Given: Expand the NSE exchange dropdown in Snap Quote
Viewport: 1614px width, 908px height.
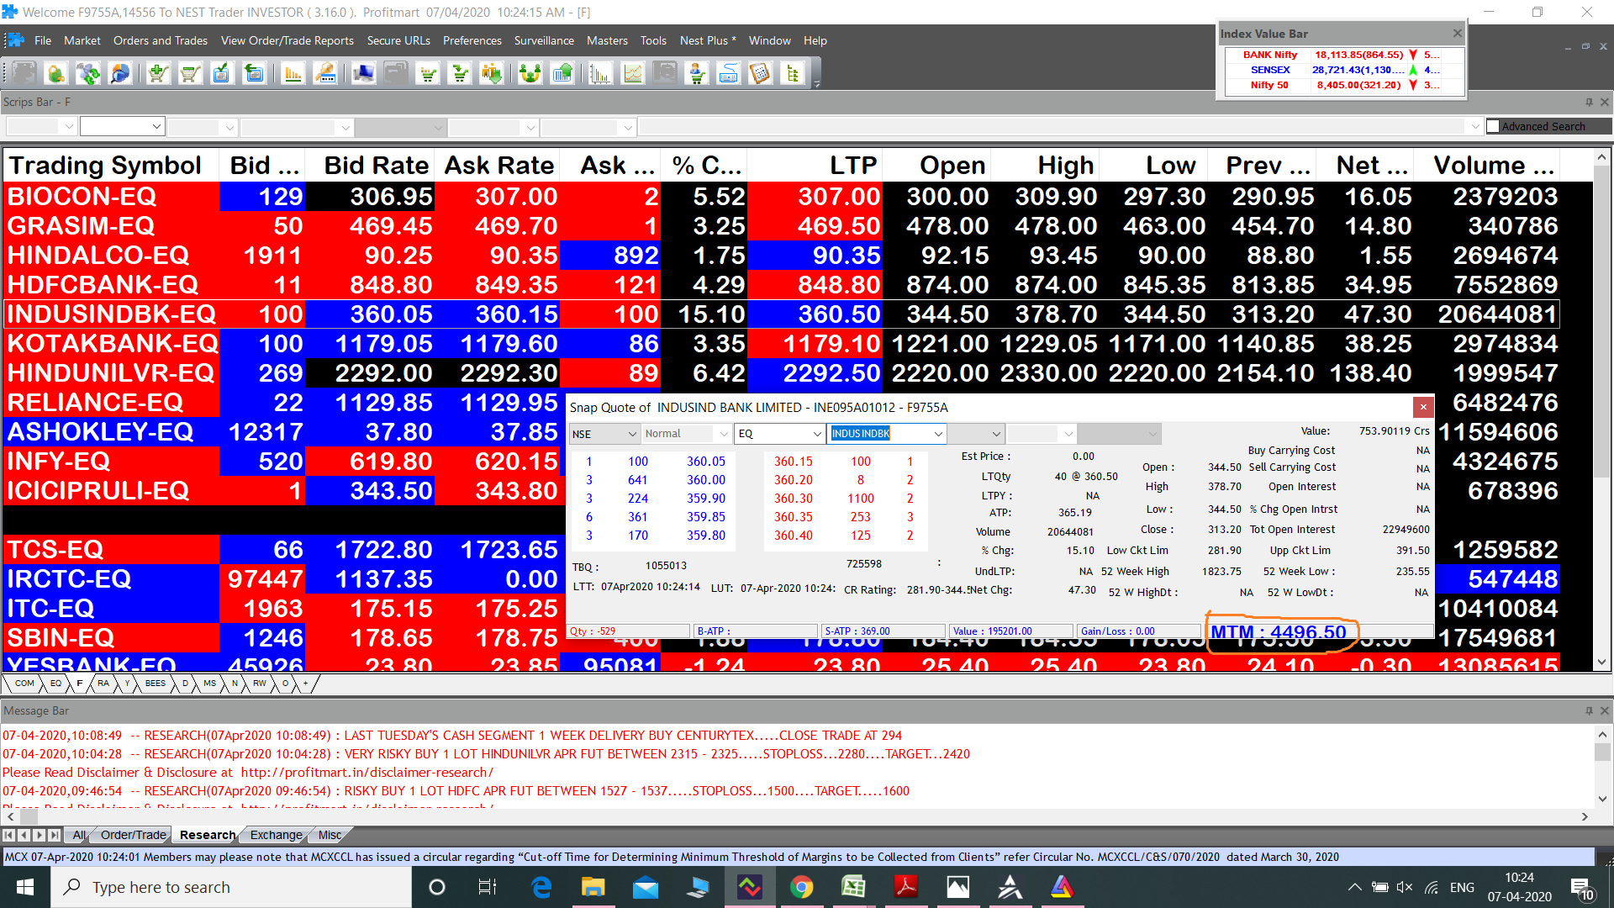Looking at the screenshot, I should pyautogui.click(x=630, y=434).
